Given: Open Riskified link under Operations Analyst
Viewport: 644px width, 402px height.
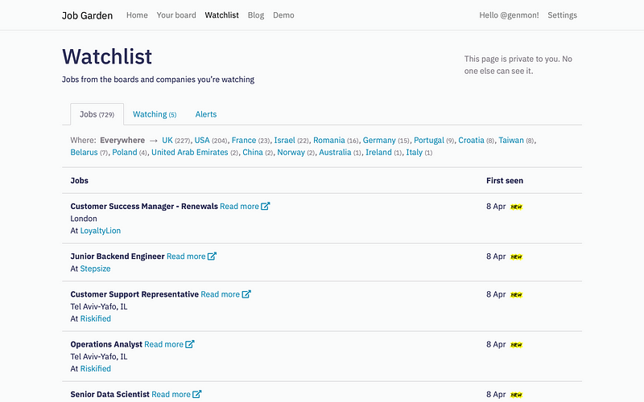Looking at the screenshot, I should pos(95,369).
